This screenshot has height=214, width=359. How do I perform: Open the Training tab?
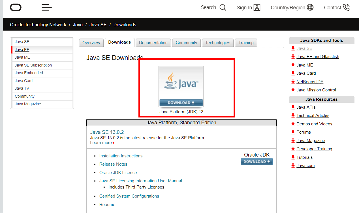(246, 43)
